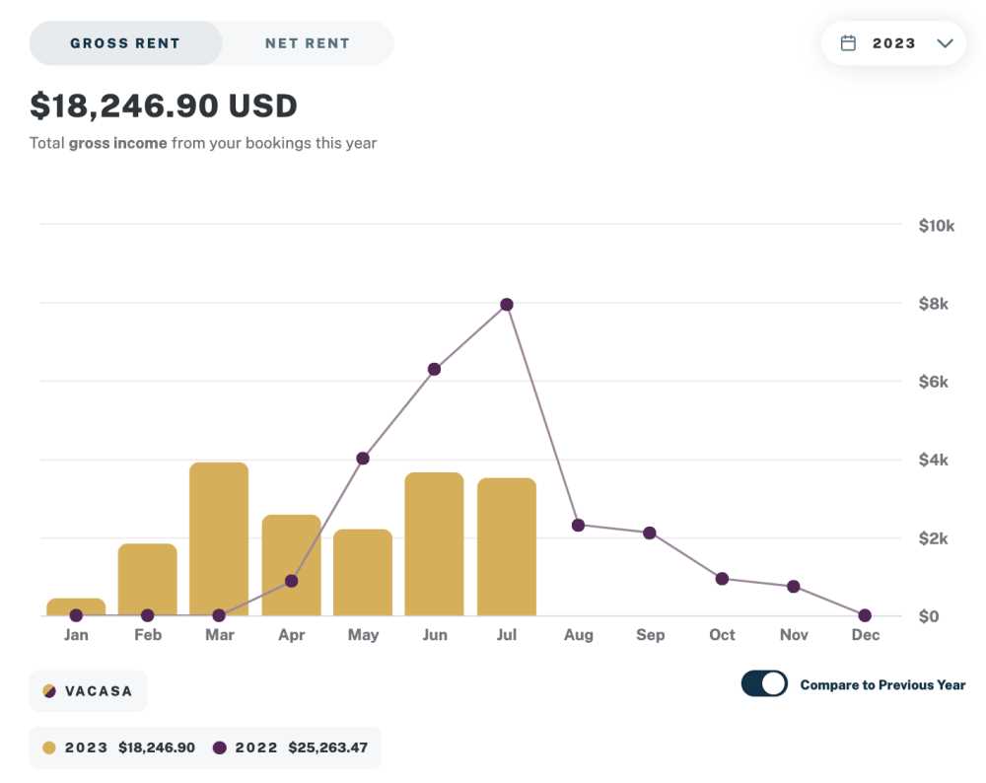Screen dimensions: 986x783
Task: Click the Compare to Previous Year label
Action: click(x=882, y=685)
